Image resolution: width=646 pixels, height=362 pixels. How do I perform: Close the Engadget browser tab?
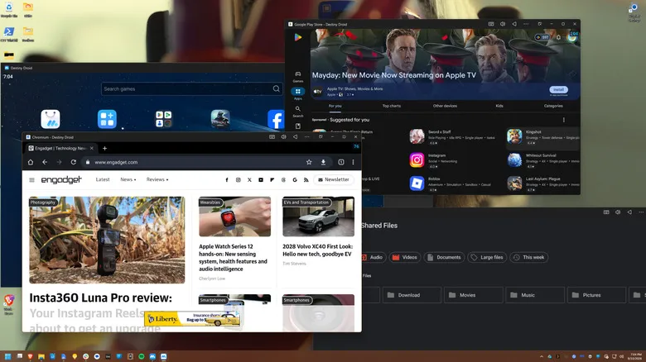(91, 148)
